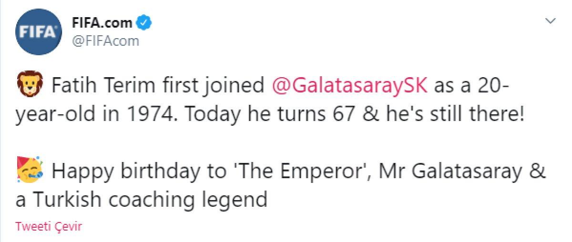Open the FIFA.com display name

coord(102,22)
